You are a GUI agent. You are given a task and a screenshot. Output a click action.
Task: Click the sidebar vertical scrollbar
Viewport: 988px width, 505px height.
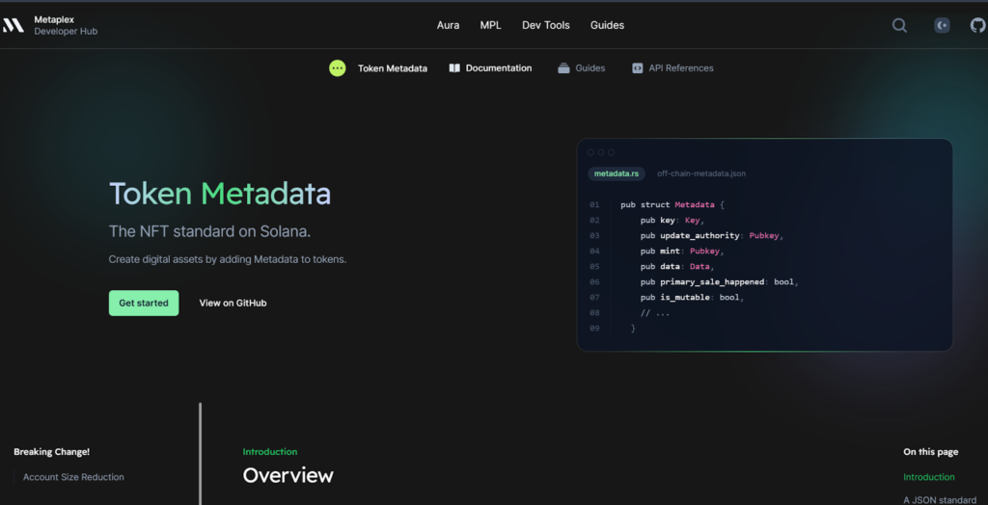pyautogui.click(x=201, y=453)
